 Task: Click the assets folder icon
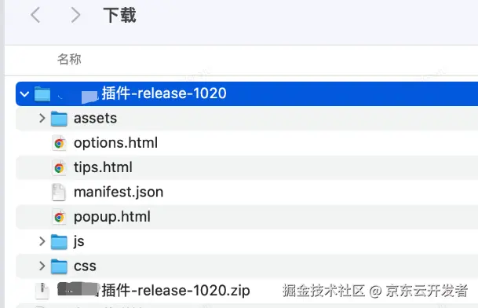tap(59, 119)
